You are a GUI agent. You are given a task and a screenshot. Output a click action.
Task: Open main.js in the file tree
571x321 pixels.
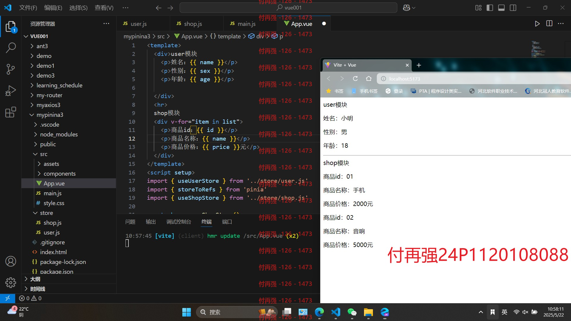pyautogui.click(x=52, y=193)
